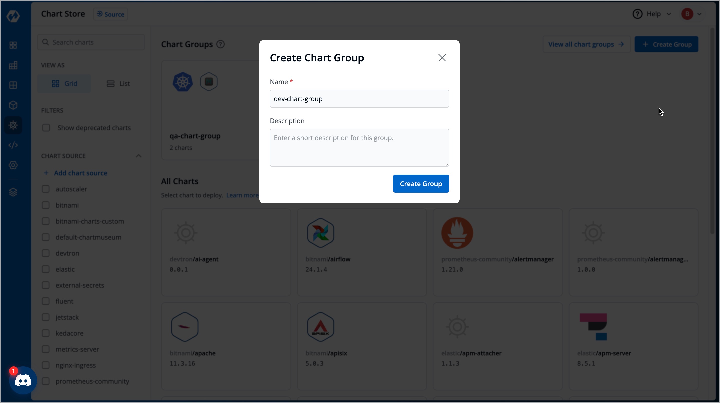Open the Applications icon in sidebar

tap(13, 45)
